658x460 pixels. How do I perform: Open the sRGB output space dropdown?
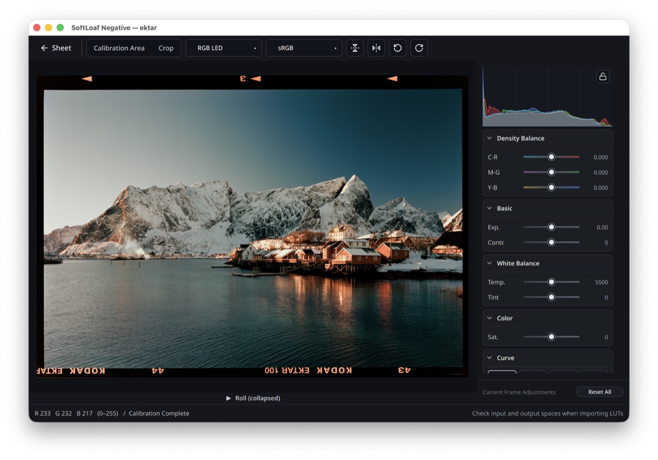click(304, 48)
